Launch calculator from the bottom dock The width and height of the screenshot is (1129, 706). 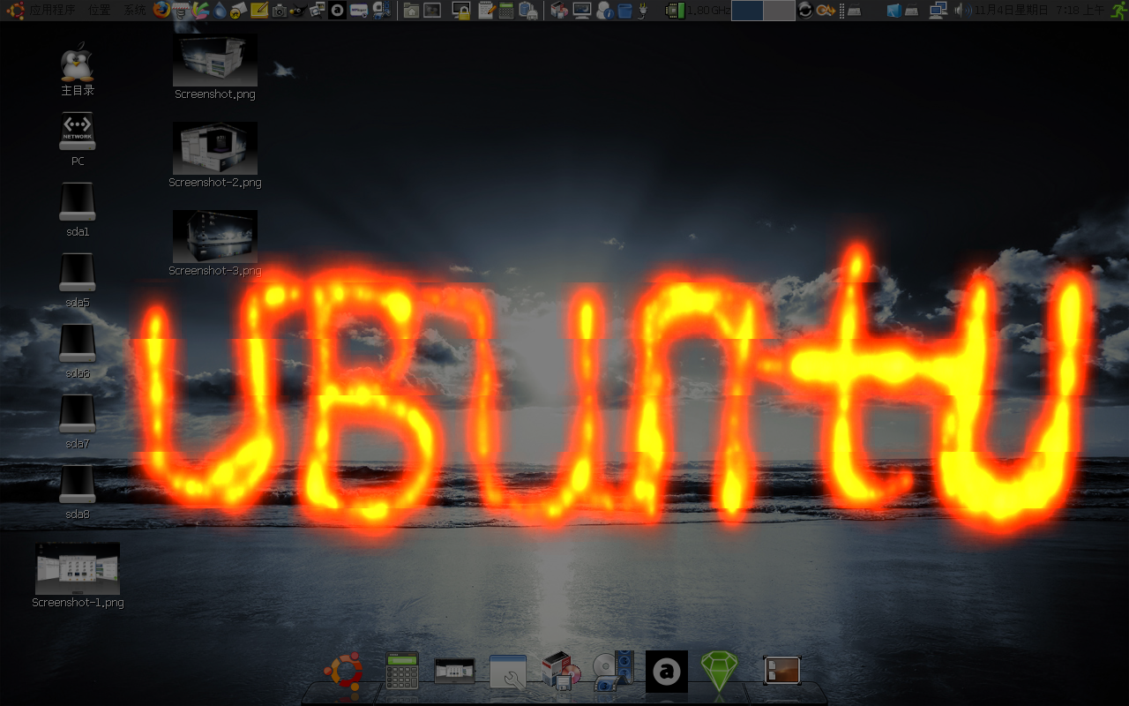tap(402, 671)
